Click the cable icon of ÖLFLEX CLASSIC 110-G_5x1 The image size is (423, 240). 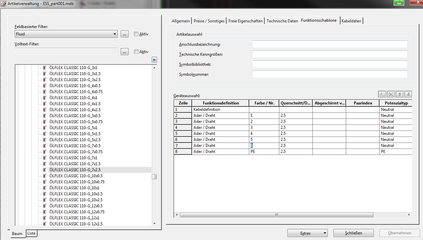(44, 128)
